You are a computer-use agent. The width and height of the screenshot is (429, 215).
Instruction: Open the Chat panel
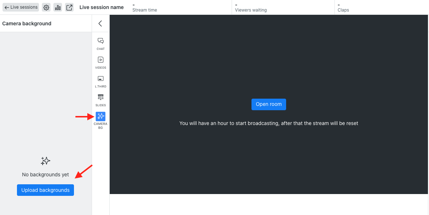click(x=101, y=44)
